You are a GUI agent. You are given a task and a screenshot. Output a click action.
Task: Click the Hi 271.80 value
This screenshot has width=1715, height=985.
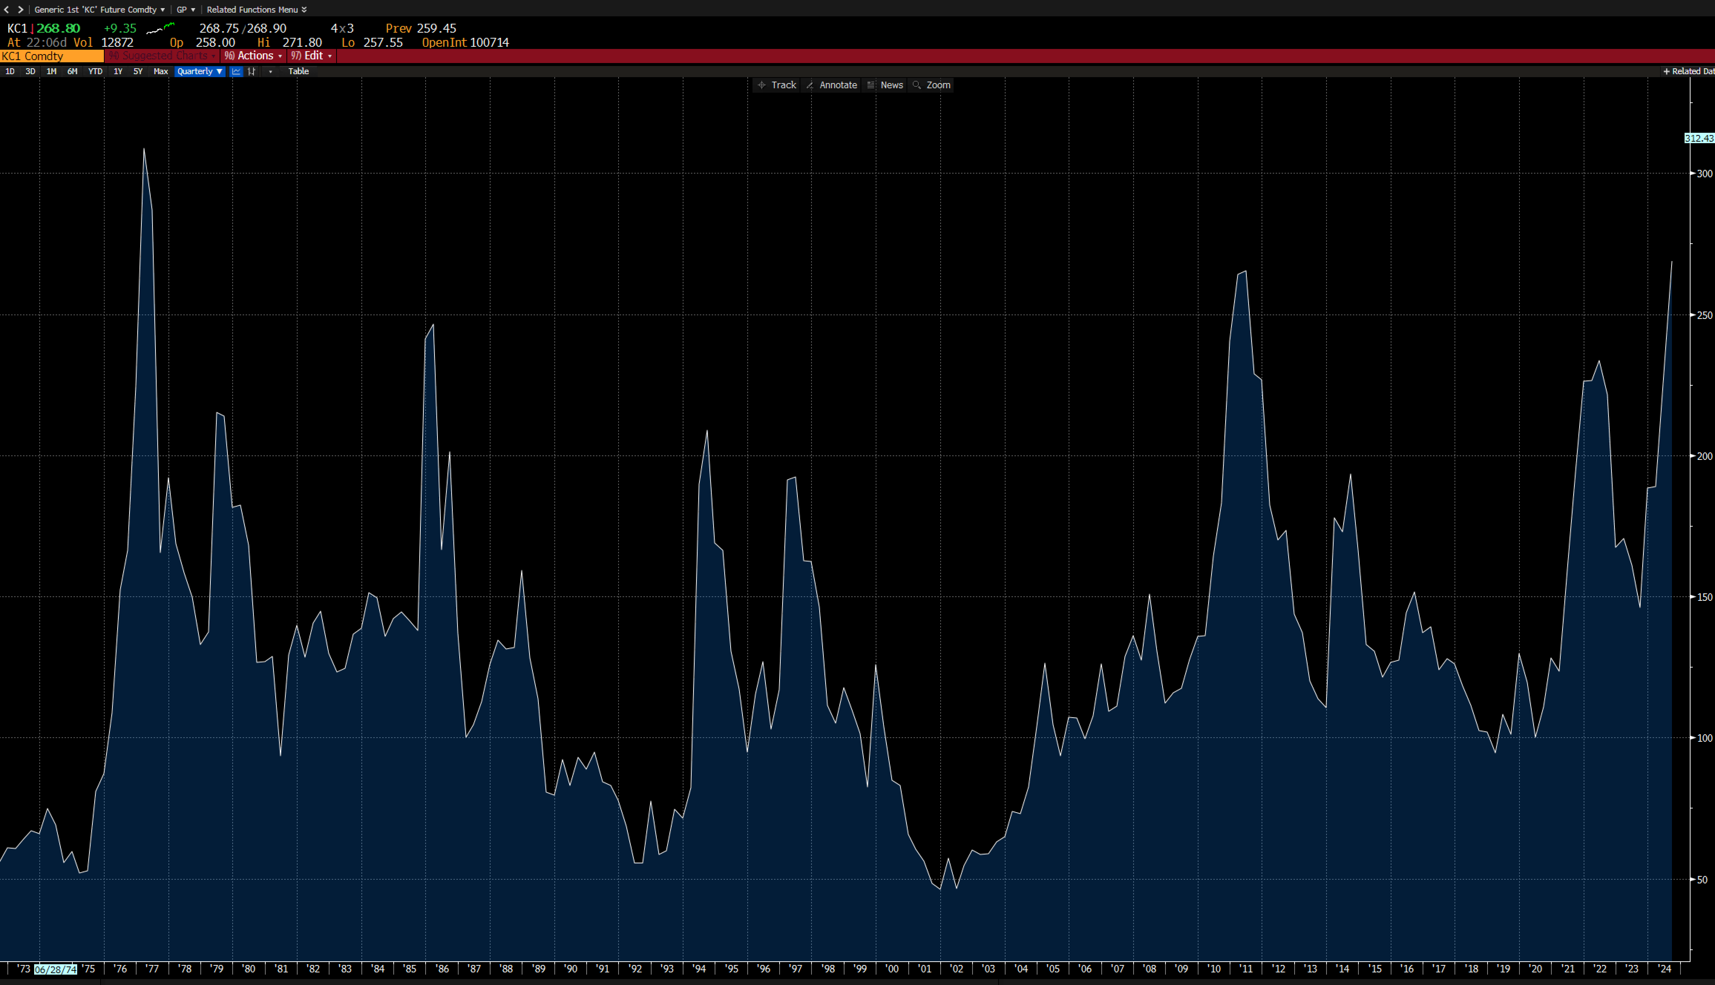click(x=290, y=43)
